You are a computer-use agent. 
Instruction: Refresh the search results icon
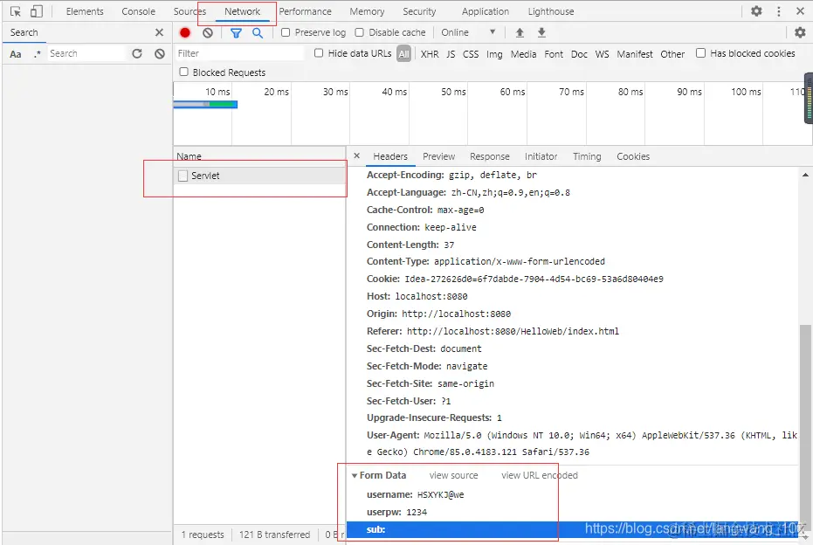137,53
